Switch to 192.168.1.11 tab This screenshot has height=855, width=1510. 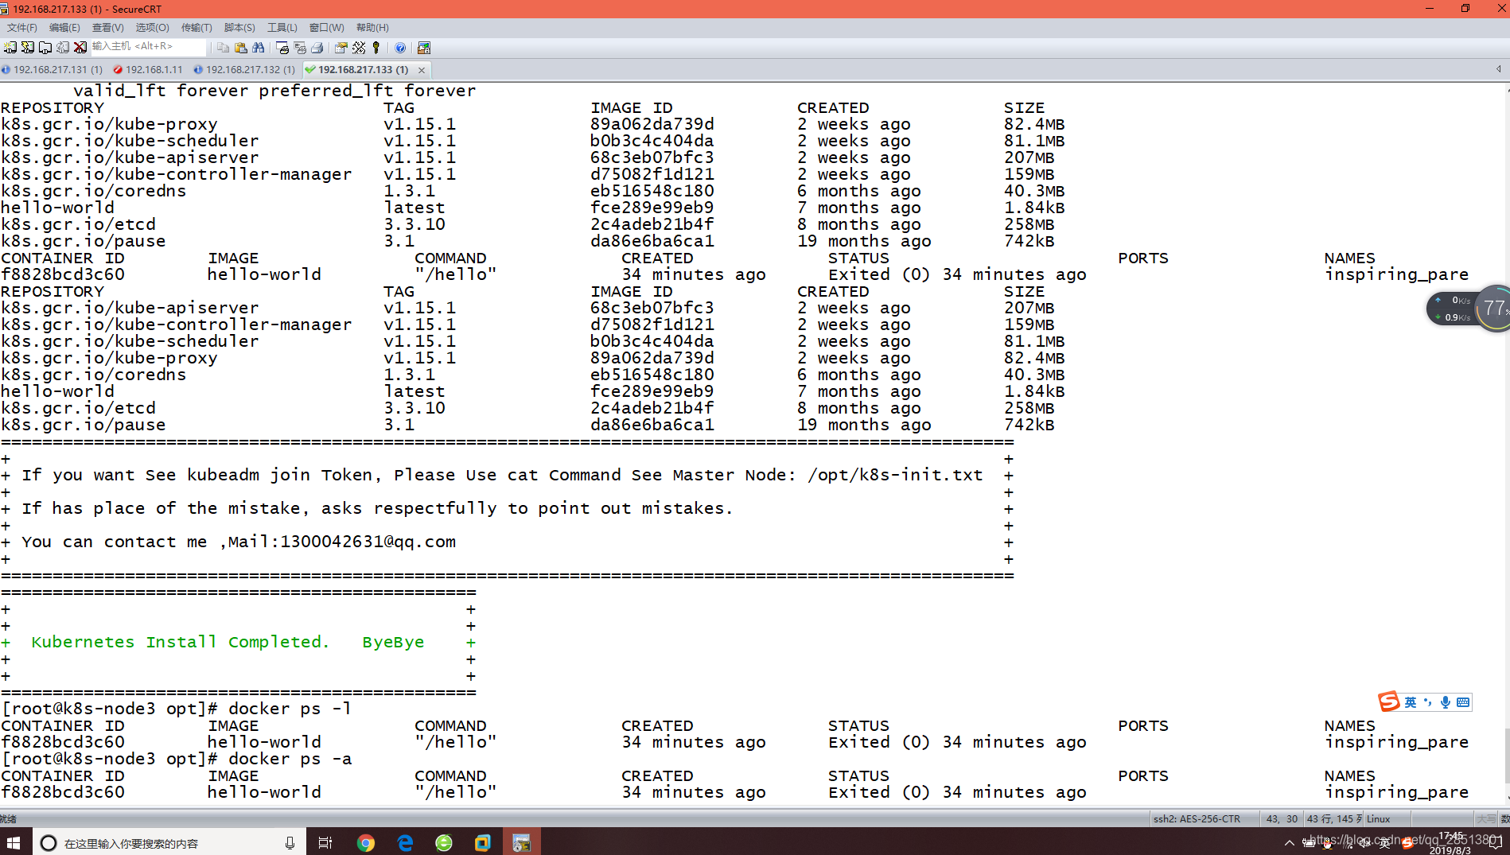[x=148, y=70]
